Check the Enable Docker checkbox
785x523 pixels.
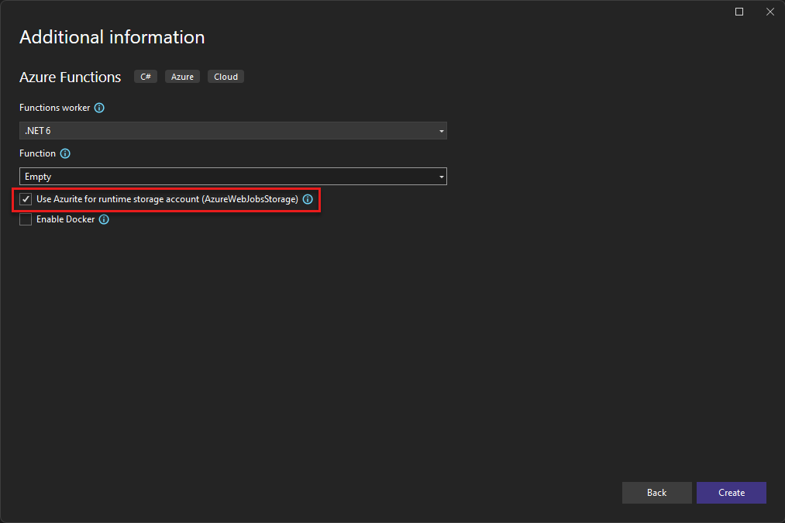click(26, 219)
